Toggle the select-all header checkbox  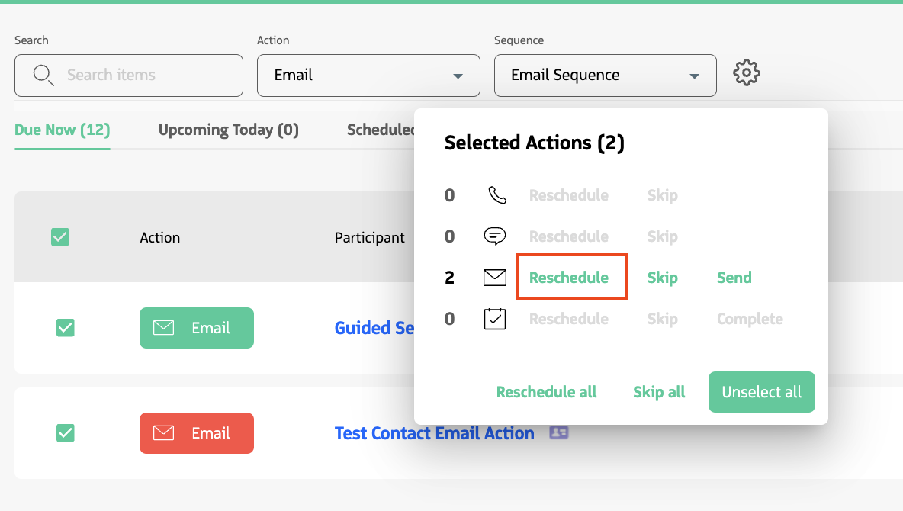[60, 237]
